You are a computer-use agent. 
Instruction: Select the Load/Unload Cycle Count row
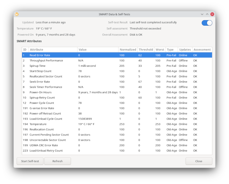pyautogui.click(x=46, y=119)
